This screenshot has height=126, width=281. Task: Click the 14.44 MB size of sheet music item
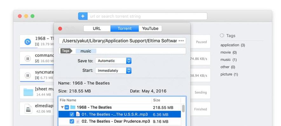(44, 95)
